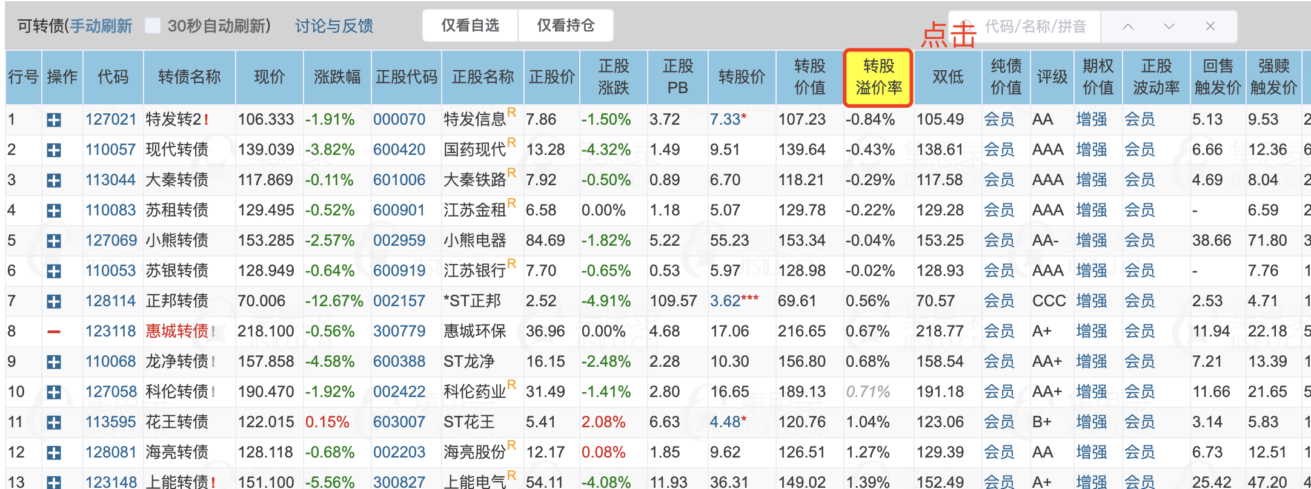Open 讨论与反馈 link

click(334, 26)
